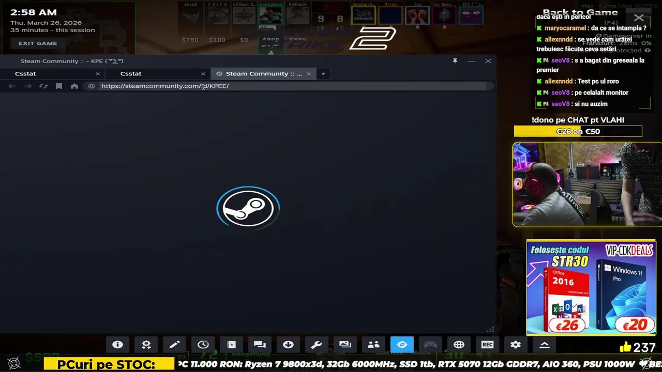Click the Steam loading logo spinner

tap(248, 208)
